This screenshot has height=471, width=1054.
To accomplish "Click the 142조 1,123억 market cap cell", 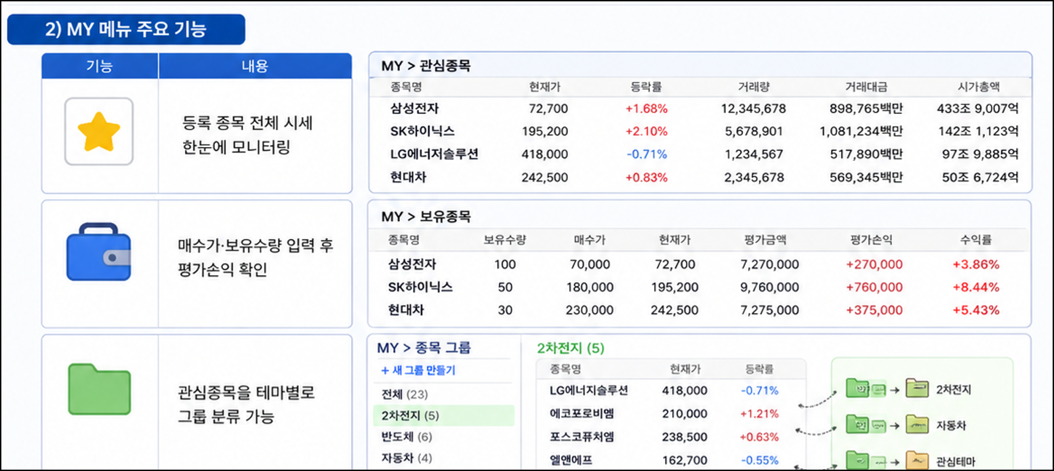I will click(x=978, y=131).
